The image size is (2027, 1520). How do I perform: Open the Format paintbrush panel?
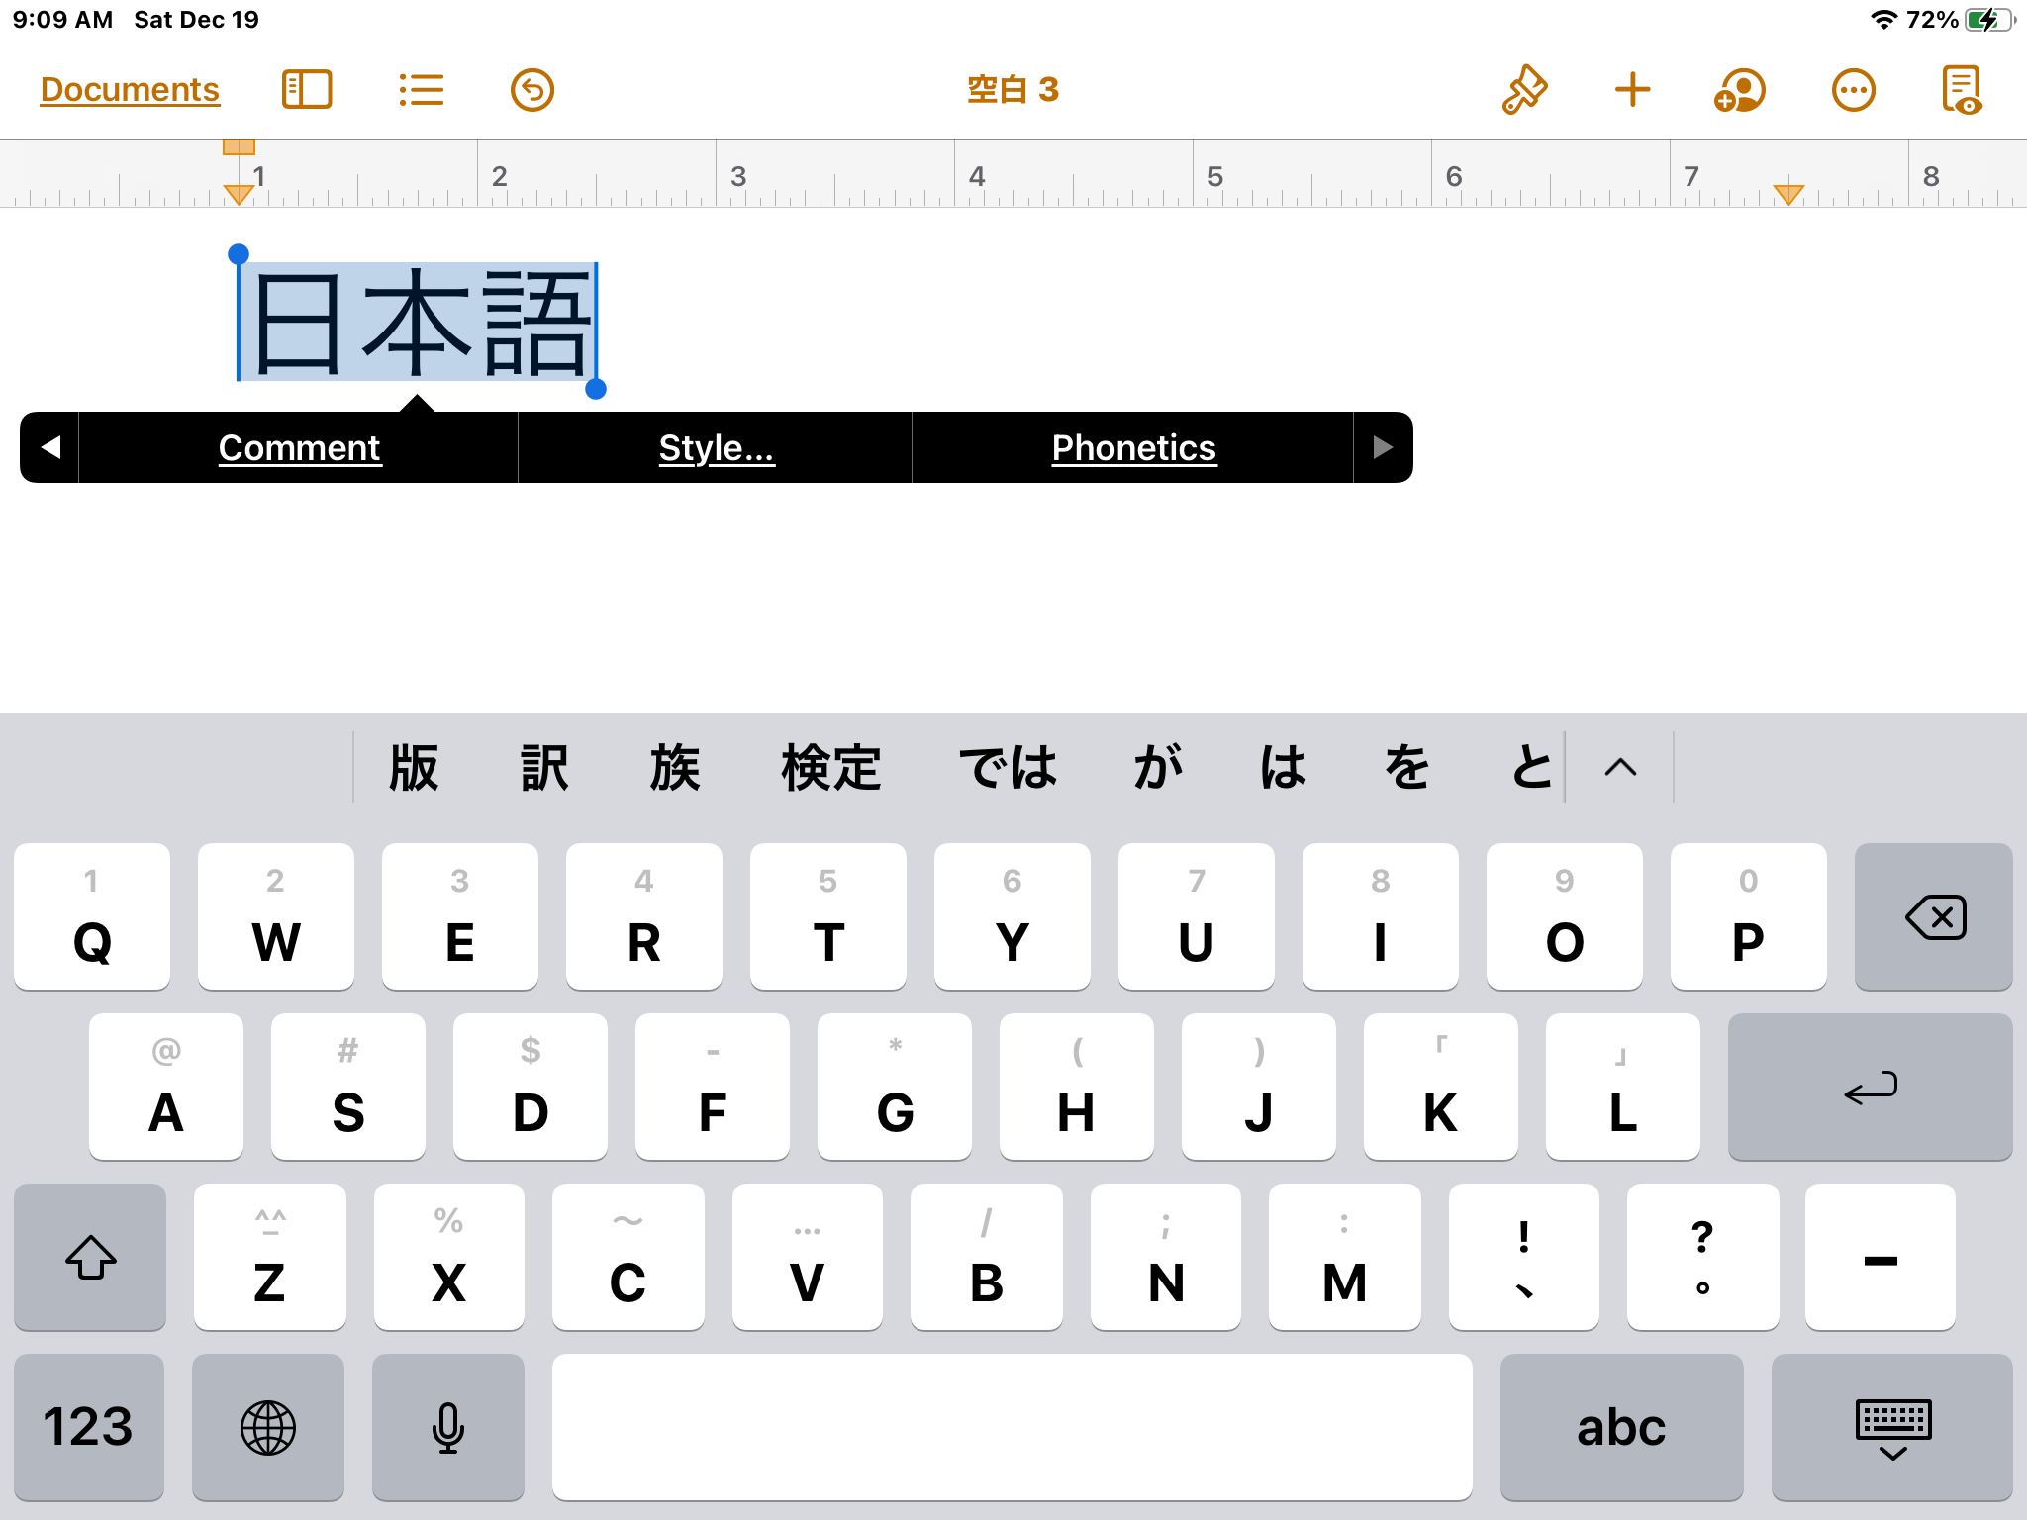pos(1524,90)
